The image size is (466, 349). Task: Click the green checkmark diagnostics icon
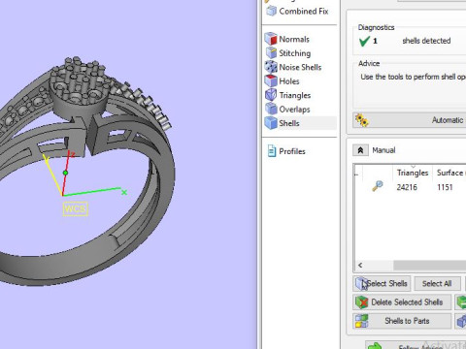364,41
